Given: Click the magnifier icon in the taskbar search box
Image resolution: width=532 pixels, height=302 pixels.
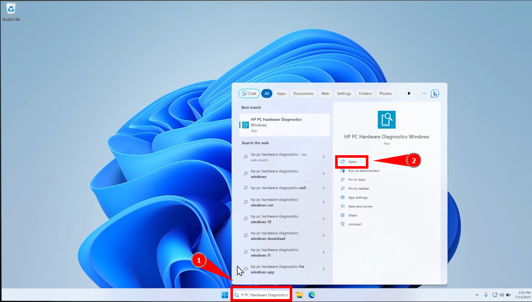Looking at the screenshot, I should tap(237, 294).
